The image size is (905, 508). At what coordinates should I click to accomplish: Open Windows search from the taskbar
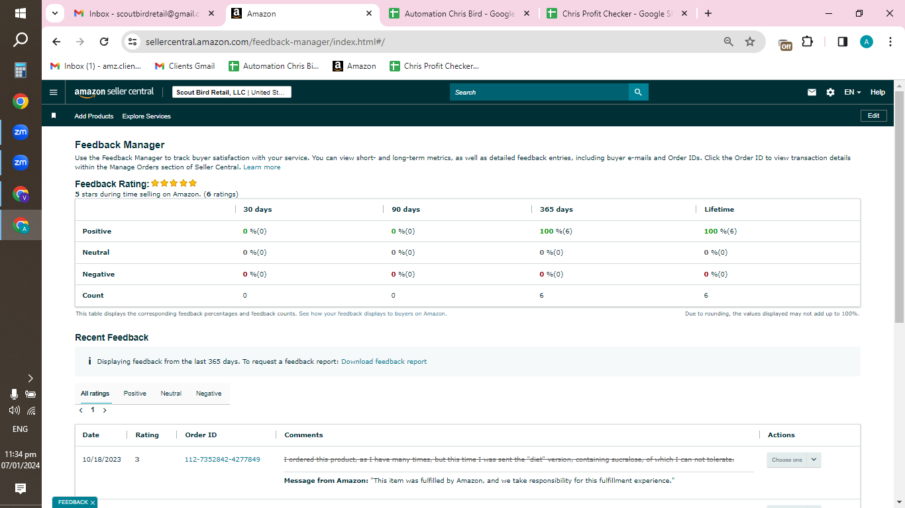(21, 40)
